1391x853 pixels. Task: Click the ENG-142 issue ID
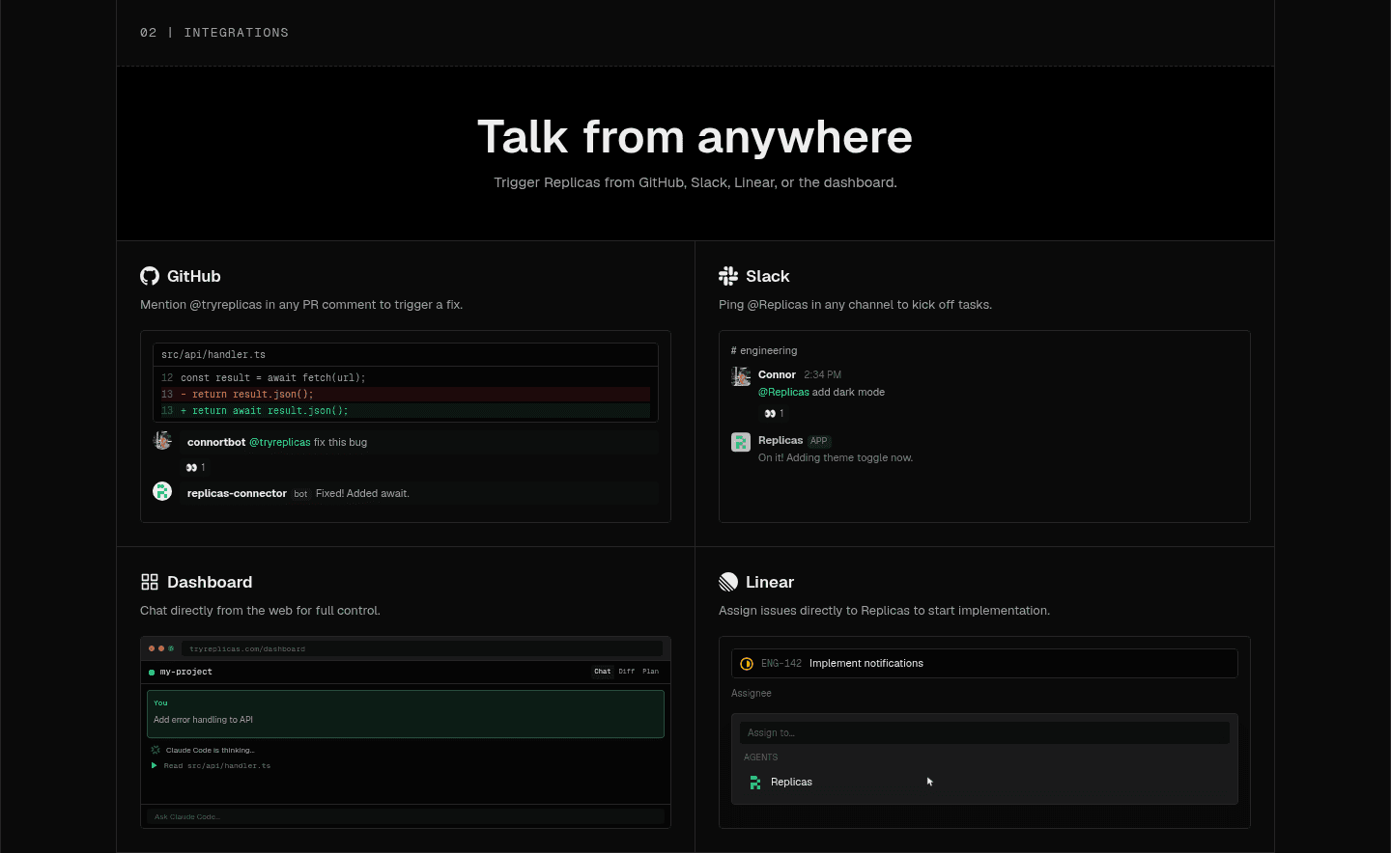(x=781, y=664)
